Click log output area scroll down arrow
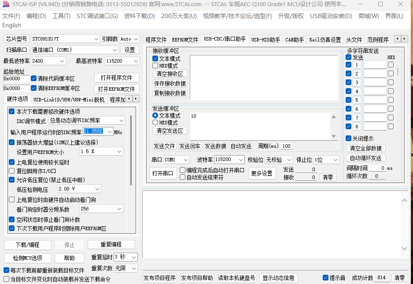 [x=404, y=248]
